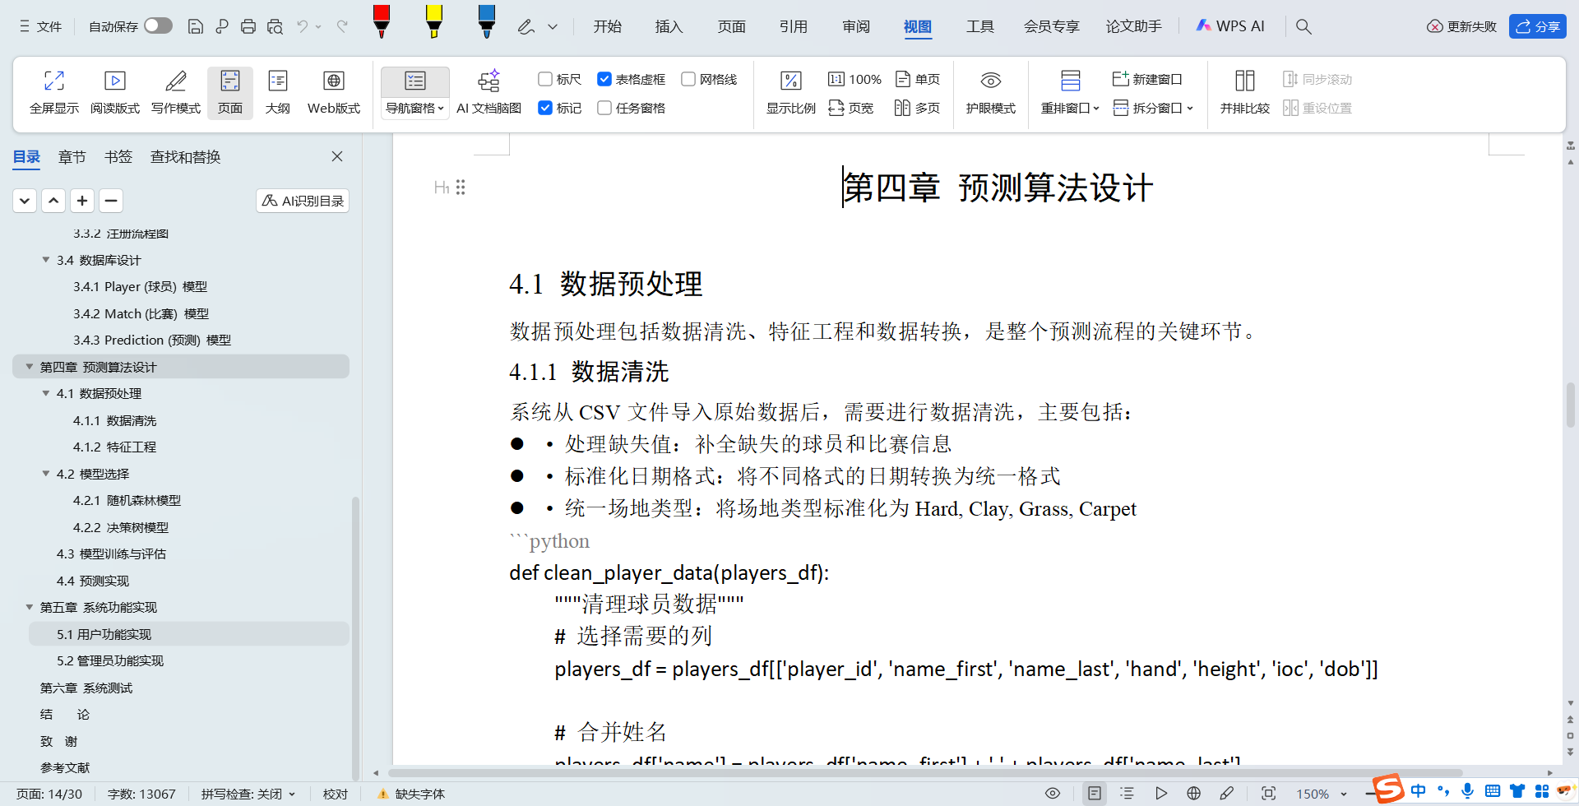Click the outline view icon in status bar
Screen dimensions: 1579x806
coord(1128,794)
